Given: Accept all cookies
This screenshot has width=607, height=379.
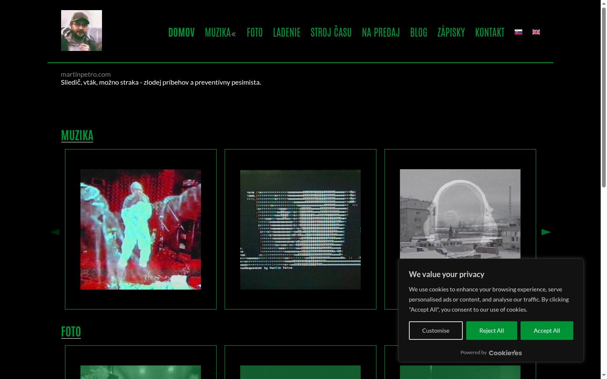Looking at the screenshot, I should (547, 331).
